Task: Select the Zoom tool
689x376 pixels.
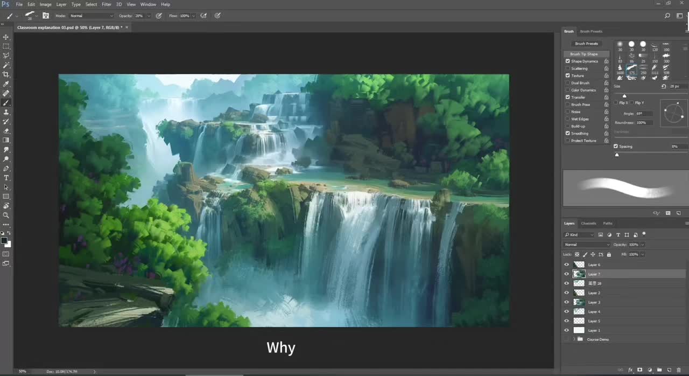Action: (6, 215)
